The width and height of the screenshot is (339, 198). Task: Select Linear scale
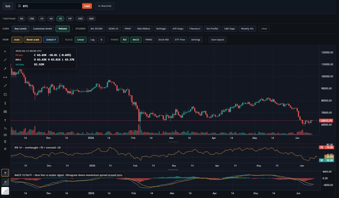(x=81, y=40)
